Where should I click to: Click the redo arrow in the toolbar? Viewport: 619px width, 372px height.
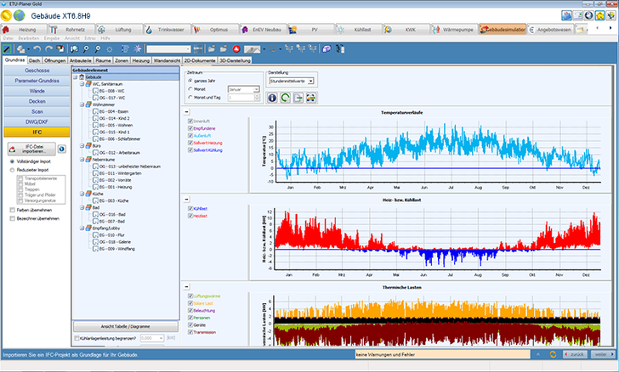point(48,50)
